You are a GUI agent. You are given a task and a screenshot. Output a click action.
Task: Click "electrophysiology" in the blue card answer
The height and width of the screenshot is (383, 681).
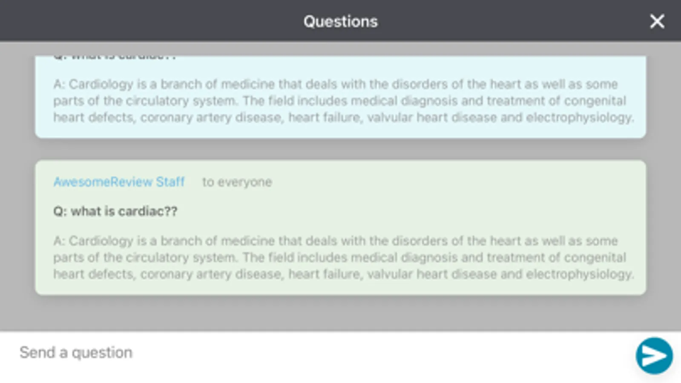tap(579, 117)
